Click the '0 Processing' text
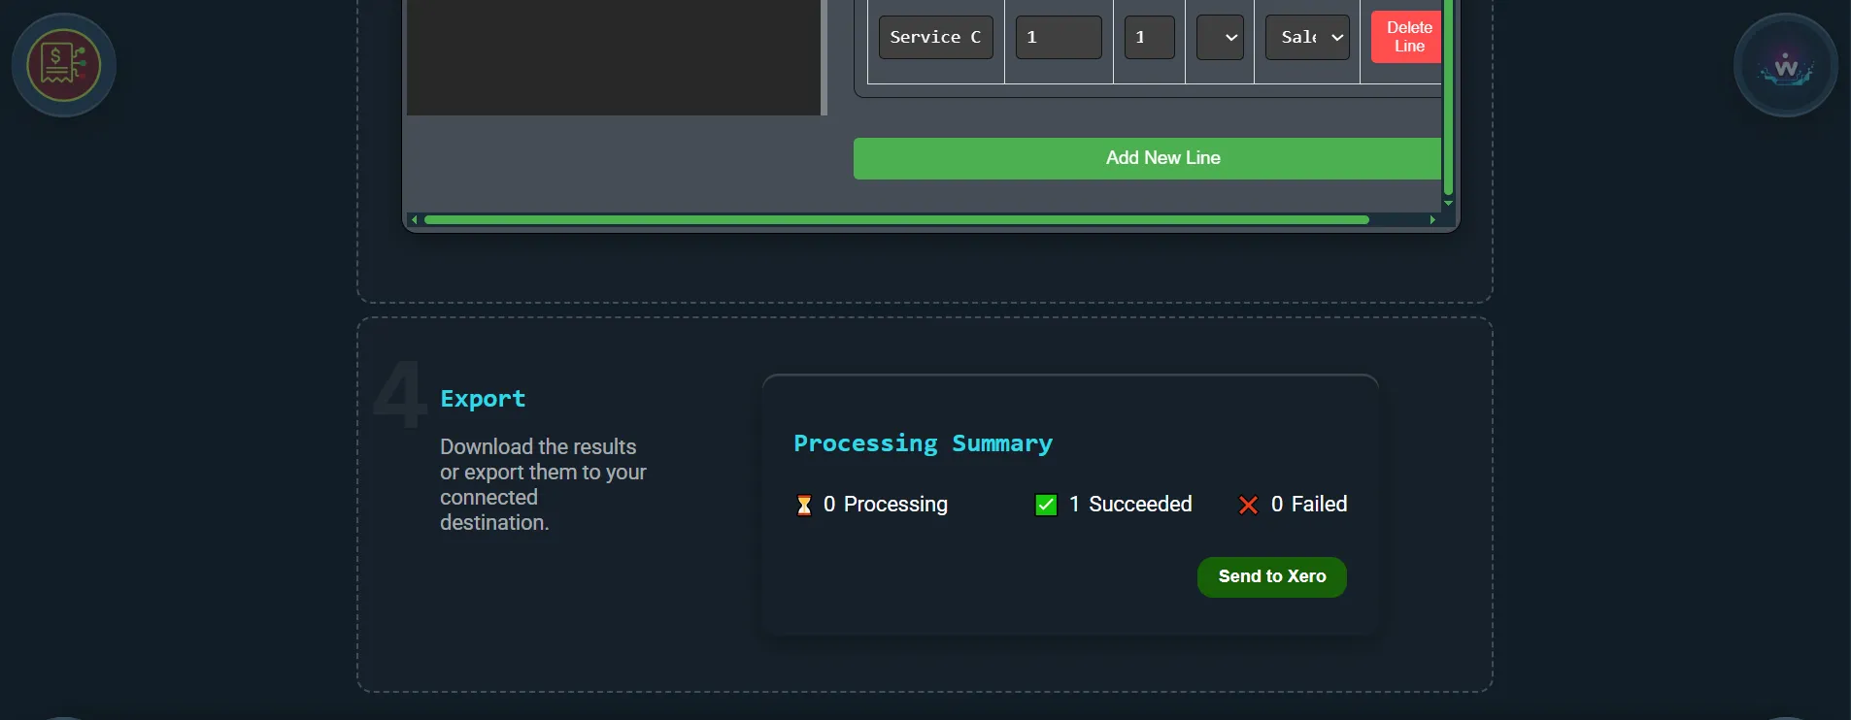Viewport: 1851px width, 720px height. click(886, 505)
